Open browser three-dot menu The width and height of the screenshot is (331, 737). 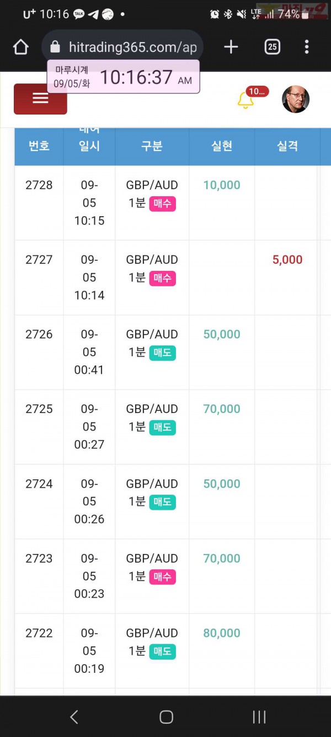click(x=307, y=47)
